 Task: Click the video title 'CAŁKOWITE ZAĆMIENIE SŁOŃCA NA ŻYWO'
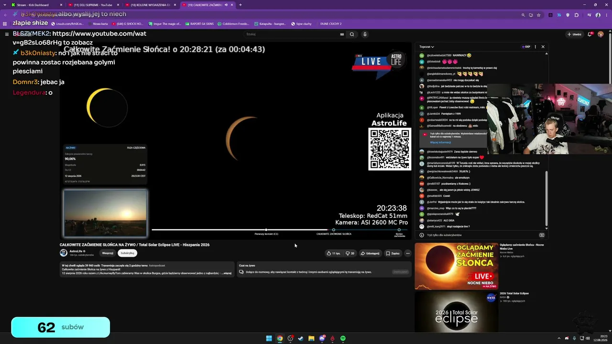pos(134,245)
